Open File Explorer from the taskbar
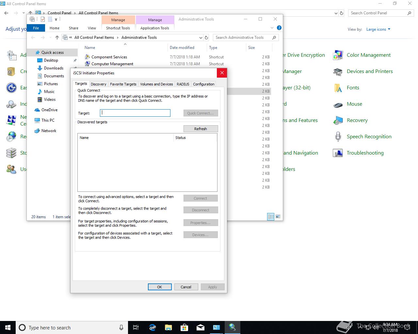This screenshot has height=334, width=418. point(169,327)
